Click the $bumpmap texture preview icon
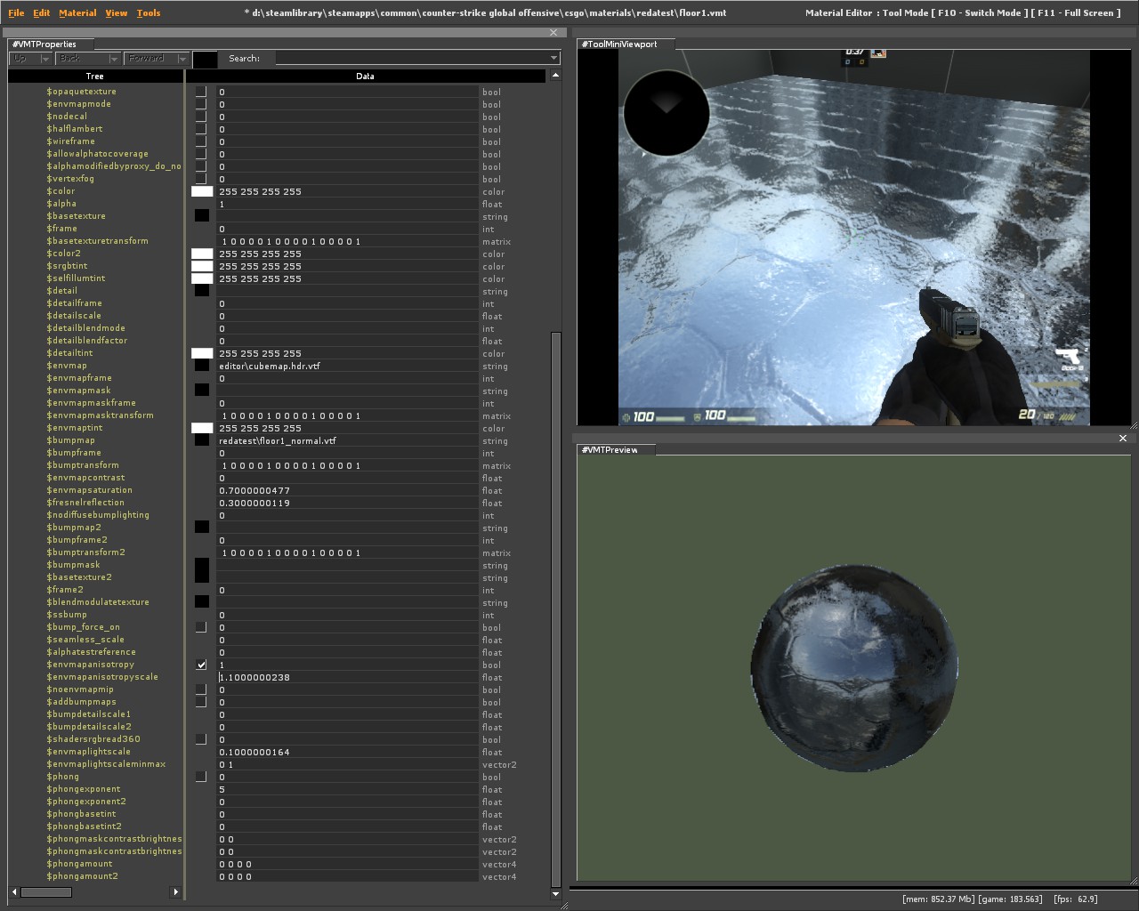Image resolution: width=1139 pixels, height=911 pixels. point(202,440)
